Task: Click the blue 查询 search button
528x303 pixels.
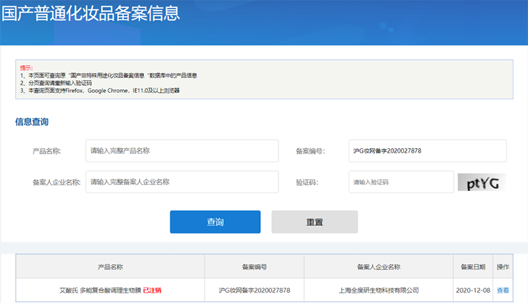Action: 215,222
